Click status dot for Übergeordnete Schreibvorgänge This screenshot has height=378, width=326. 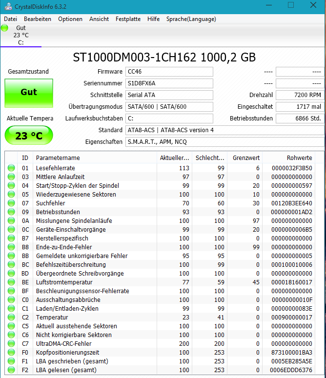click(11, 273)
